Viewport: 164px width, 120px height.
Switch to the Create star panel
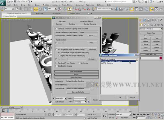tap(140, 20)
